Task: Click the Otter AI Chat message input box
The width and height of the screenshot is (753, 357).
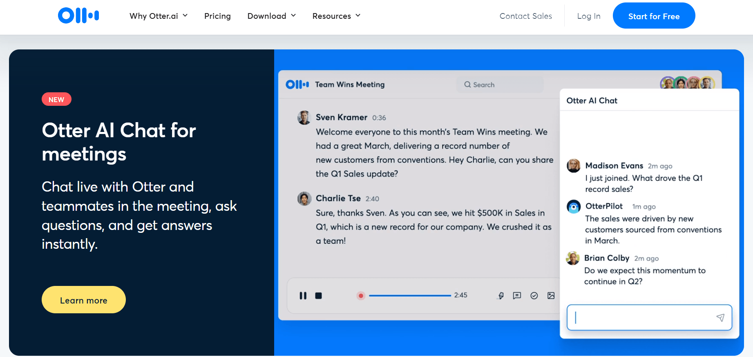Action: [x=649, y=317]
